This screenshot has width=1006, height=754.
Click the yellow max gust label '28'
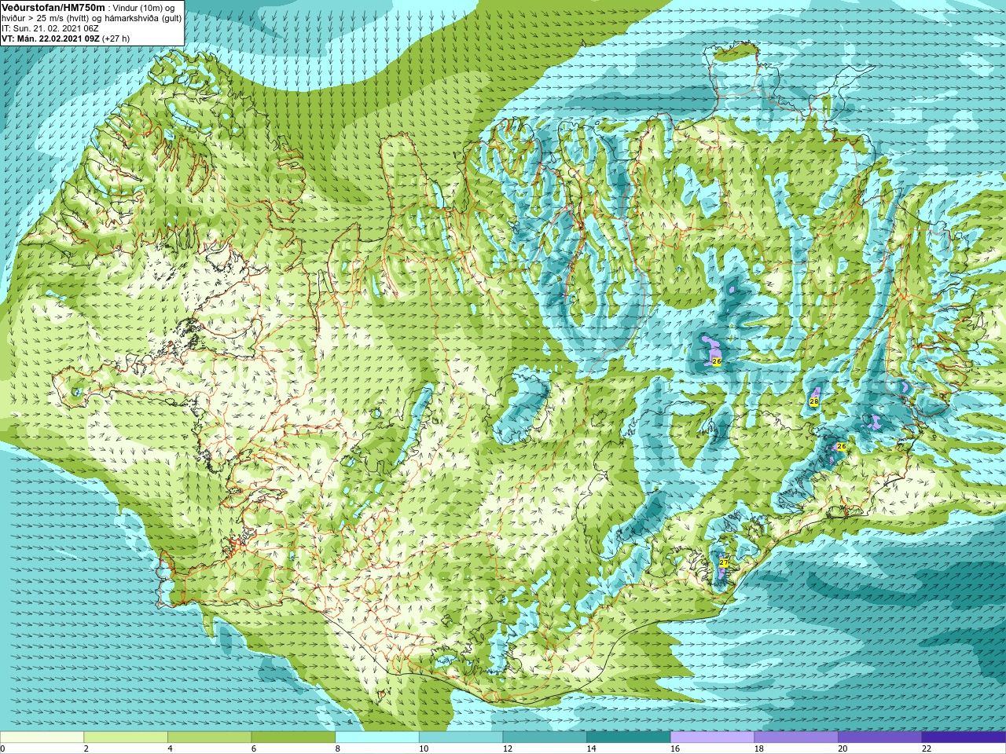pyautogui.click(x=813, y=401)
